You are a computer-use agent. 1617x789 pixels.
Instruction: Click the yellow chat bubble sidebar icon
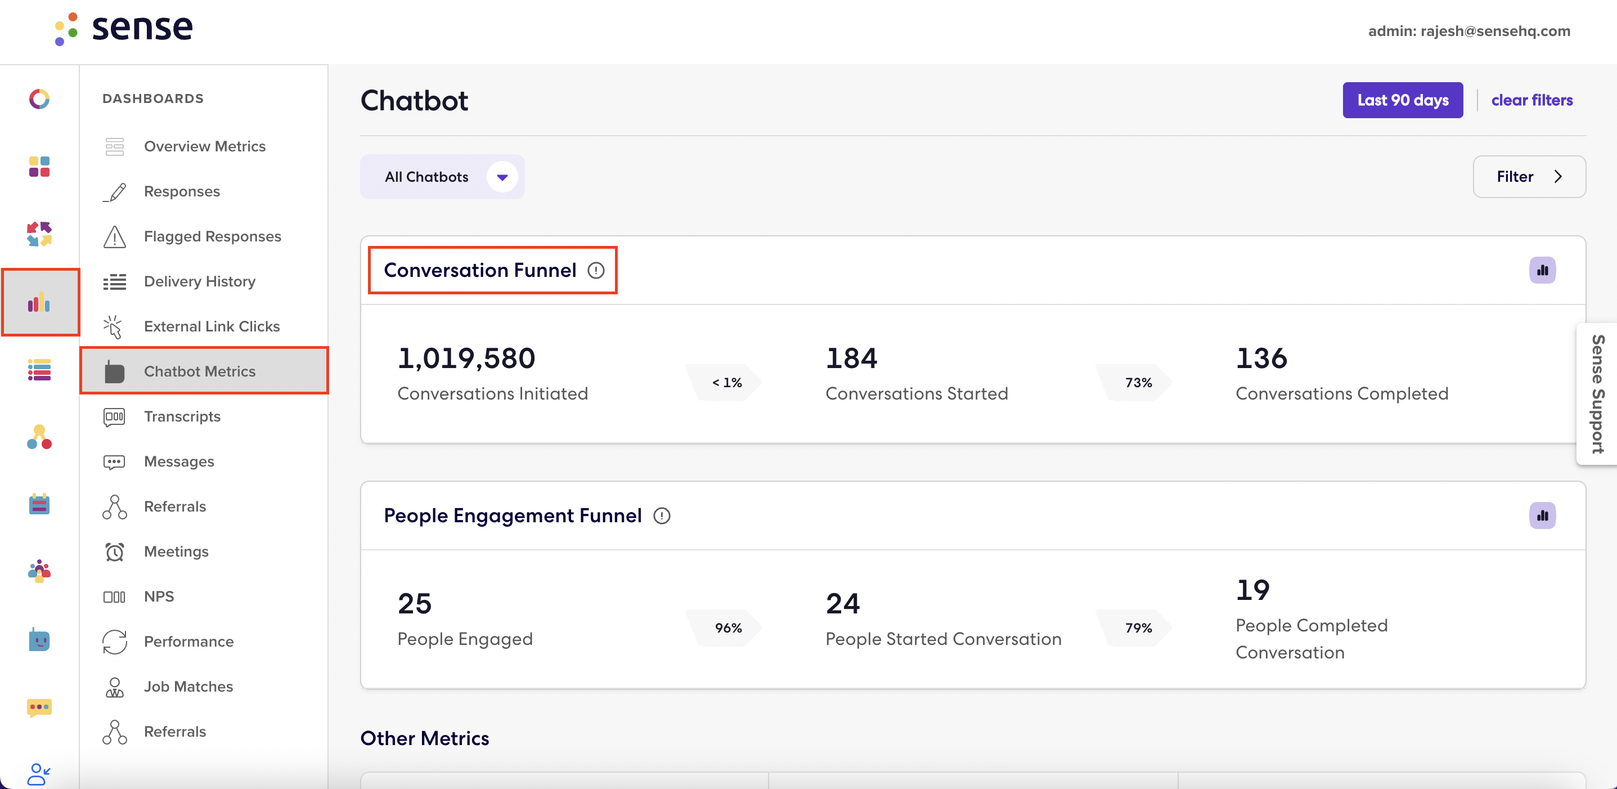tap(39, 707)
